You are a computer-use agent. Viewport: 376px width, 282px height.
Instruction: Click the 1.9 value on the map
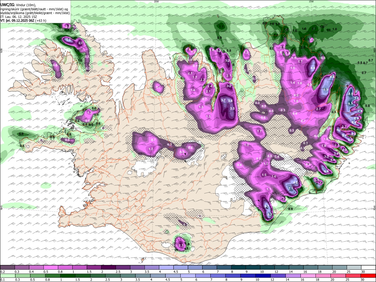point(264,175)
